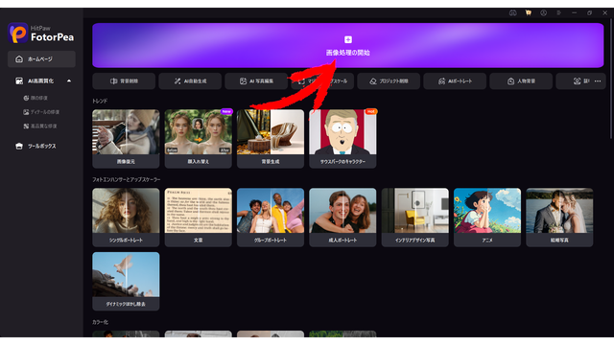
Task: Open the user account icon
Action: coord(544,12)
